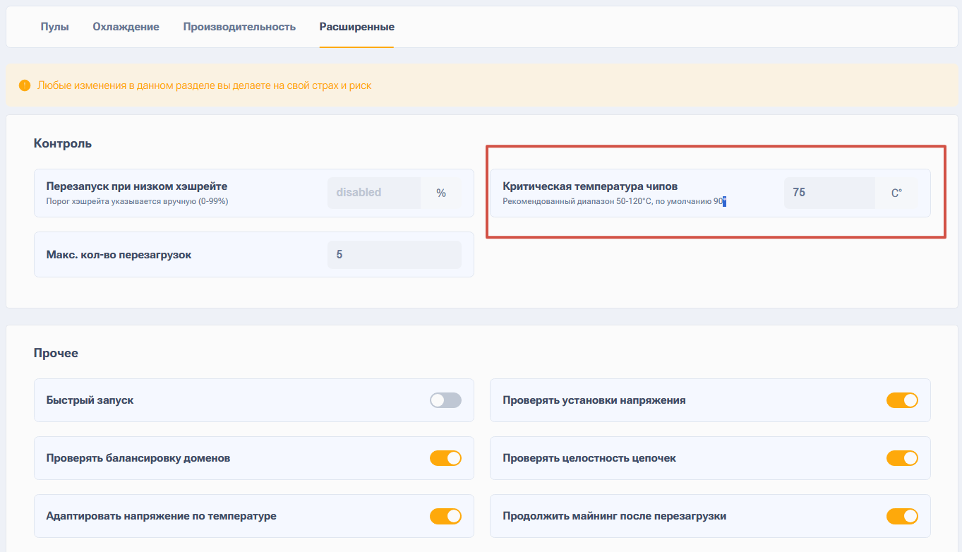The height and width of the screenshot is (552, 962).
Task: Go to the Производительность tab
Action: pyautogui.click(x=239, y=27)
